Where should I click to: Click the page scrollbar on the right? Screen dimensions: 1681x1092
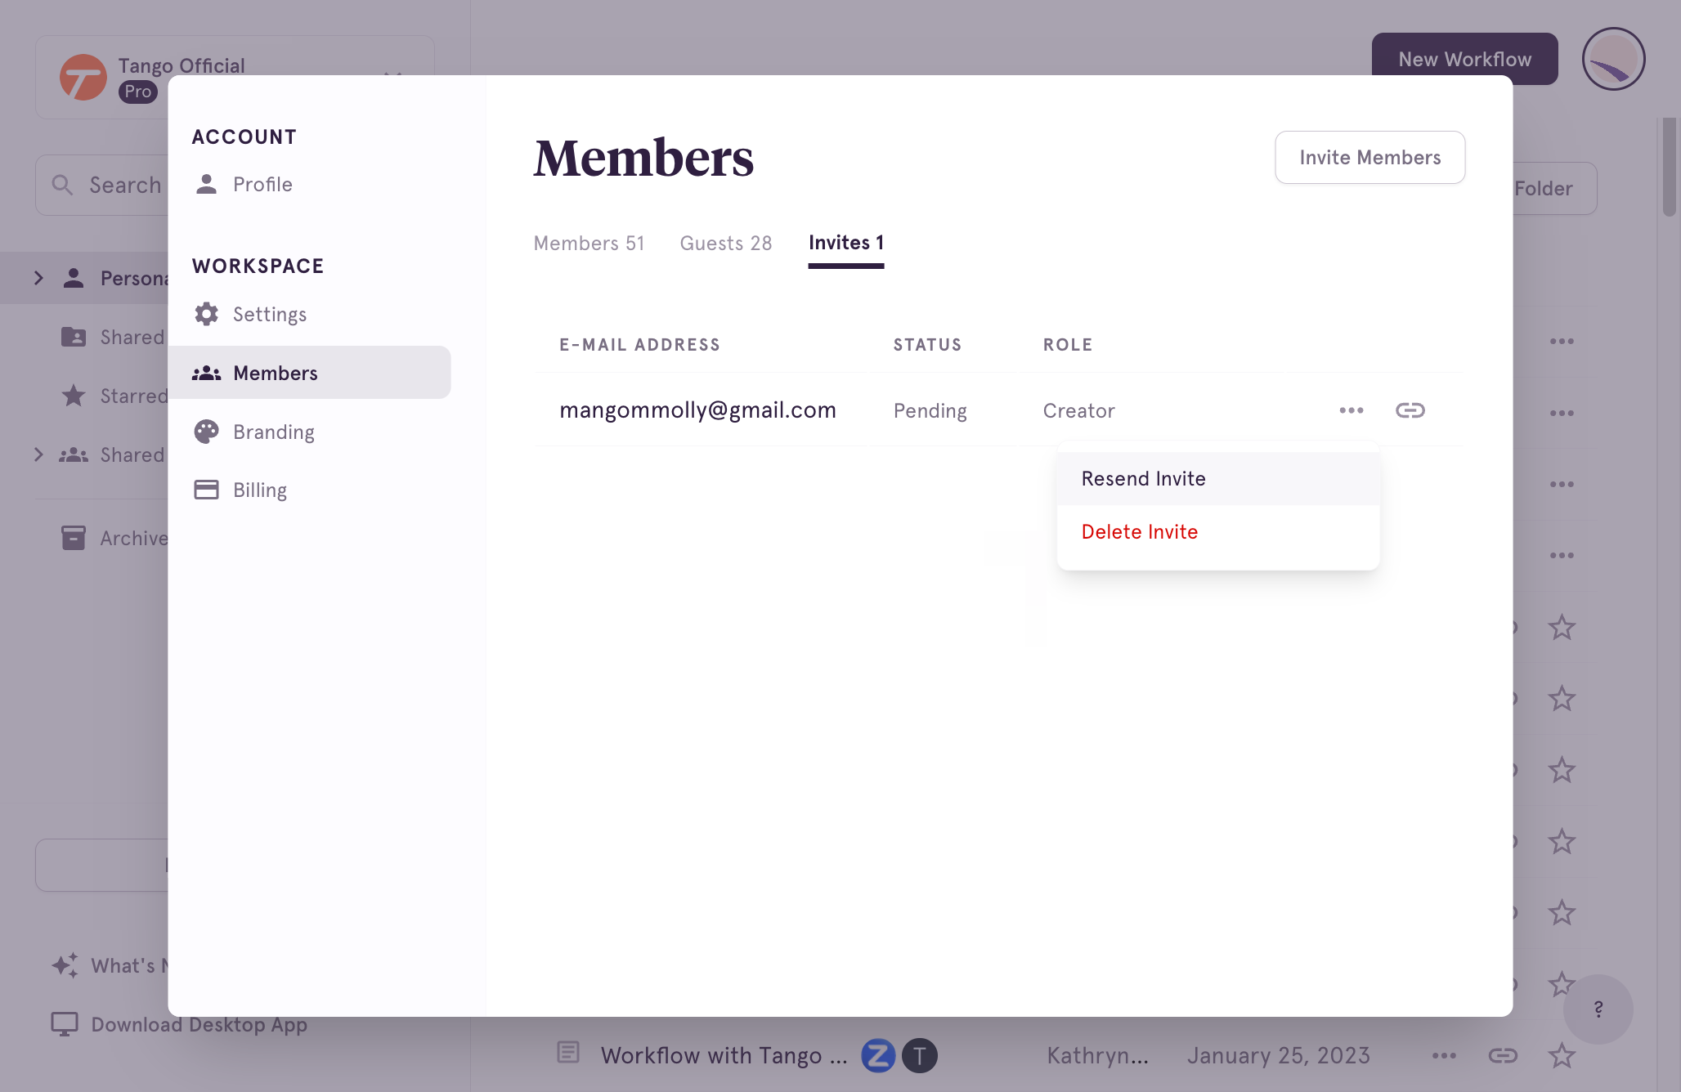coord(1670,168)
